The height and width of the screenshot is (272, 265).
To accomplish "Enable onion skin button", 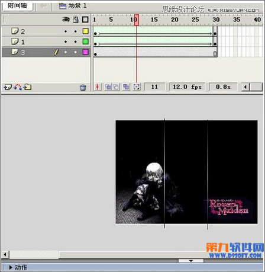I will pos(108,87).
